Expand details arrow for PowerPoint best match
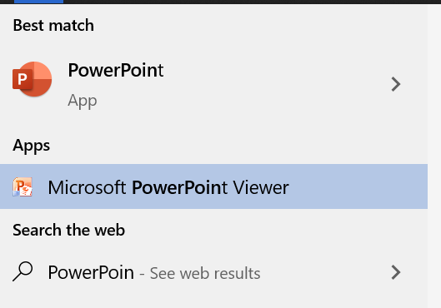 pyautogui.click(x=396, y=84)
